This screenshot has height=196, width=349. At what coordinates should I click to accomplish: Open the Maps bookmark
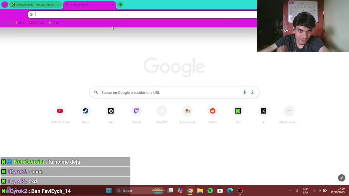(54, 23)
